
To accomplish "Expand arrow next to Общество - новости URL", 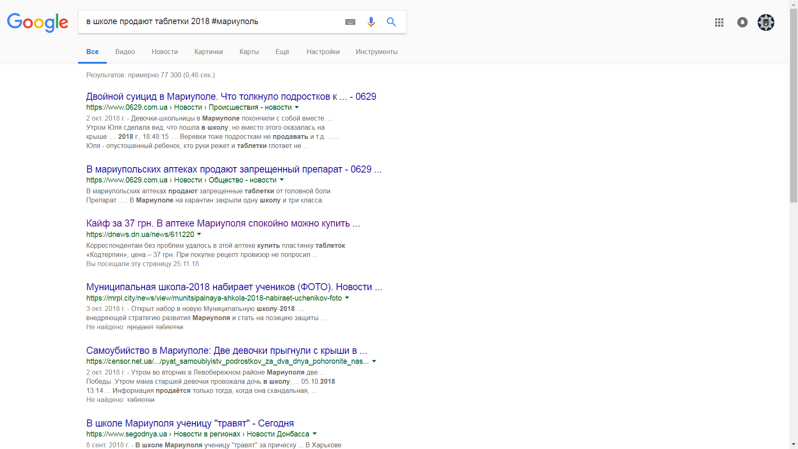I will tap(282, 180).
